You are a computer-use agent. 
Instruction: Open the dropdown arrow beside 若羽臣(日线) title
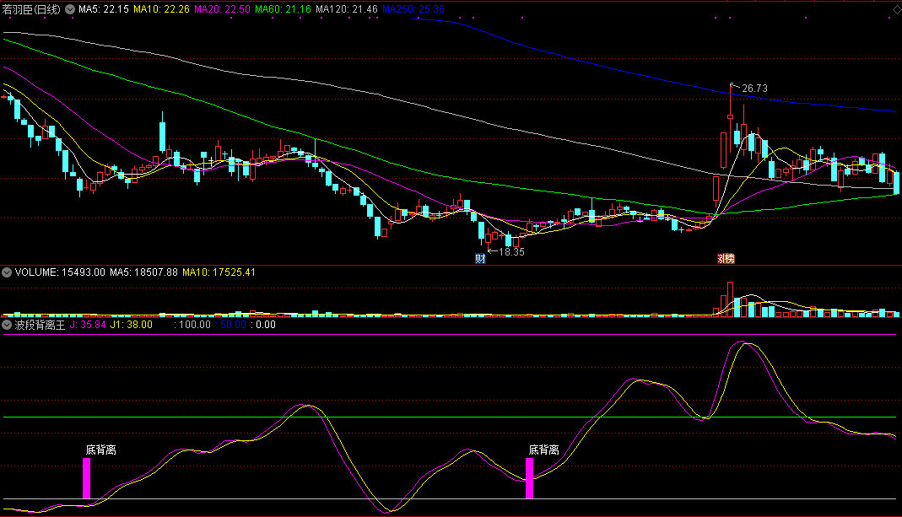point(69,9)
